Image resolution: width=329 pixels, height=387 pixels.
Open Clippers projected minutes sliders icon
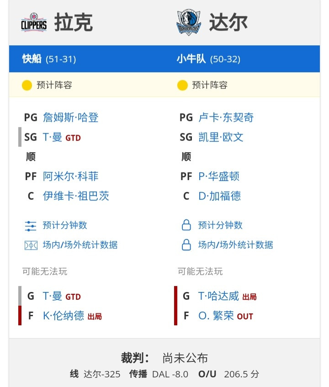[31, 226]
